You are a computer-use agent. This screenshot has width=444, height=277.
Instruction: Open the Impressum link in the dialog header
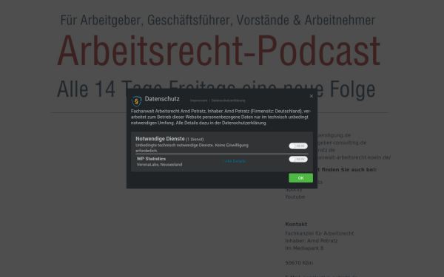pos(198,100)
